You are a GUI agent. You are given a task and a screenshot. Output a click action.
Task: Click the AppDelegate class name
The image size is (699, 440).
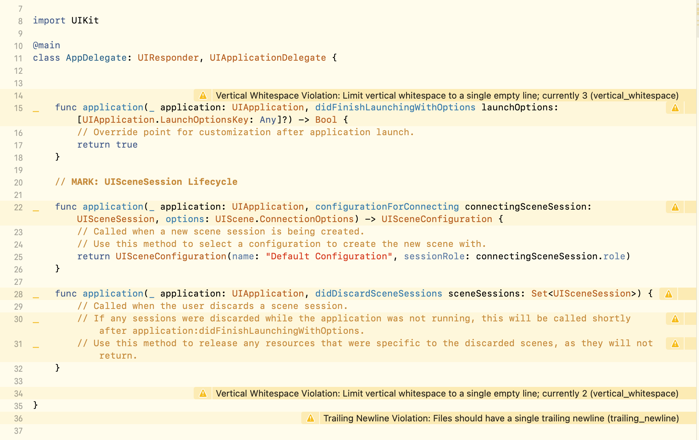pyautogui.click(x=96, y=58)
